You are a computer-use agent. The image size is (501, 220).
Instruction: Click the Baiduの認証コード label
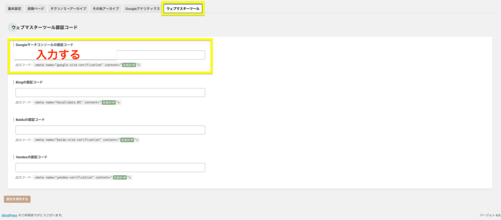coord(30,120)
